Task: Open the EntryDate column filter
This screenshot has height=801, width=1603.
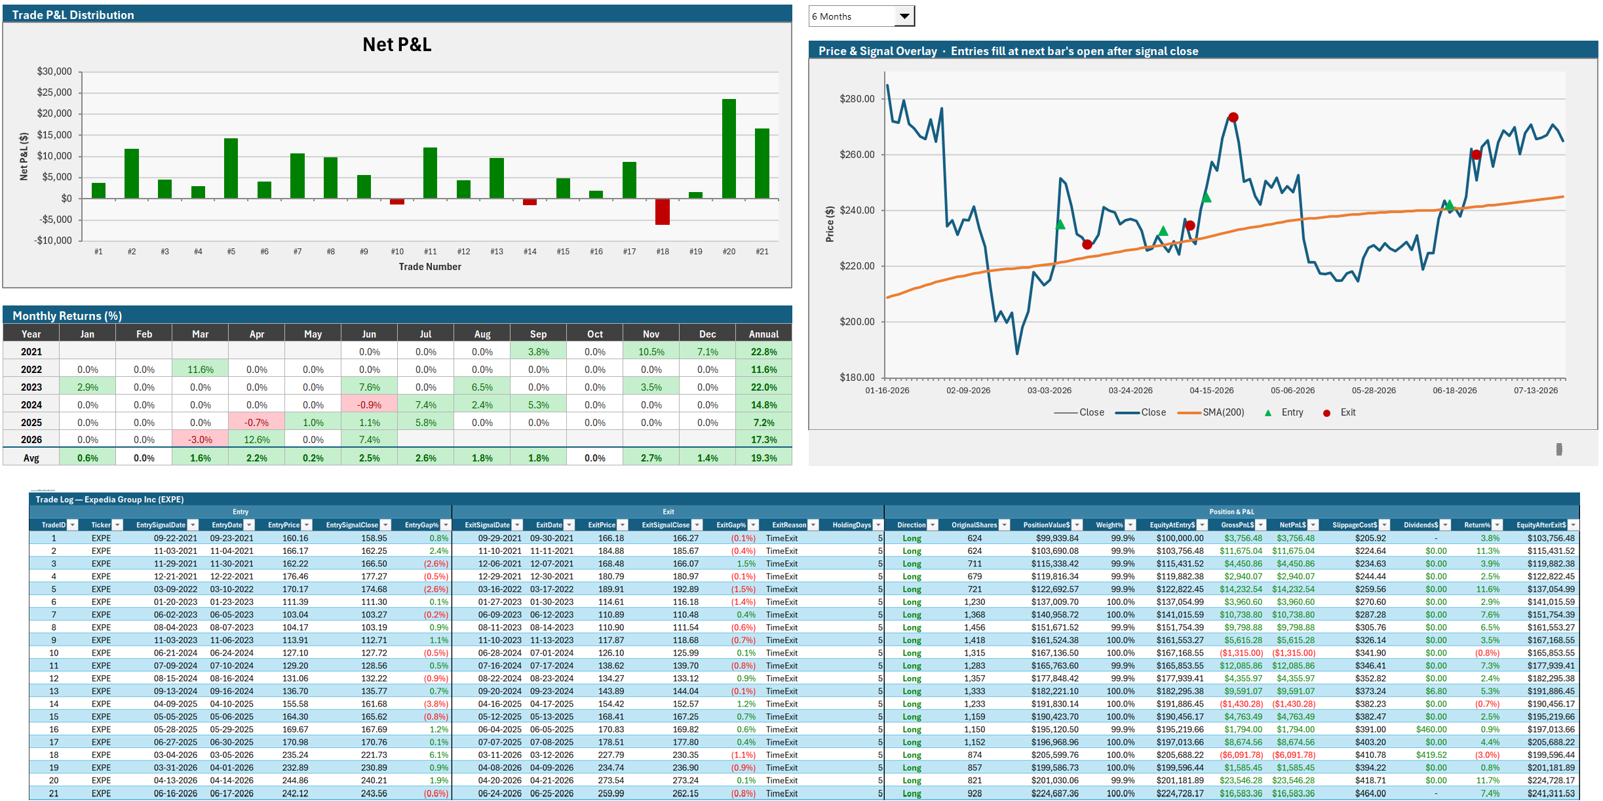Action: [x=249, y=525]
